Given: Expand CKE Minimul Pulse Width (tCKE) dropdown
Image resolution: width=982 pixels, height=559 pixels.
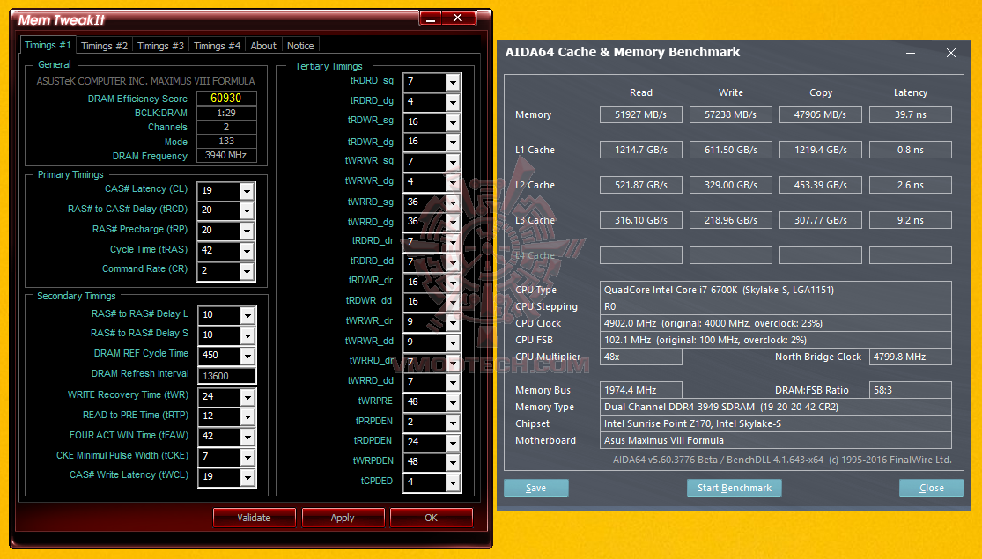Looking at the screenshot, I should (x=248, y=456).
